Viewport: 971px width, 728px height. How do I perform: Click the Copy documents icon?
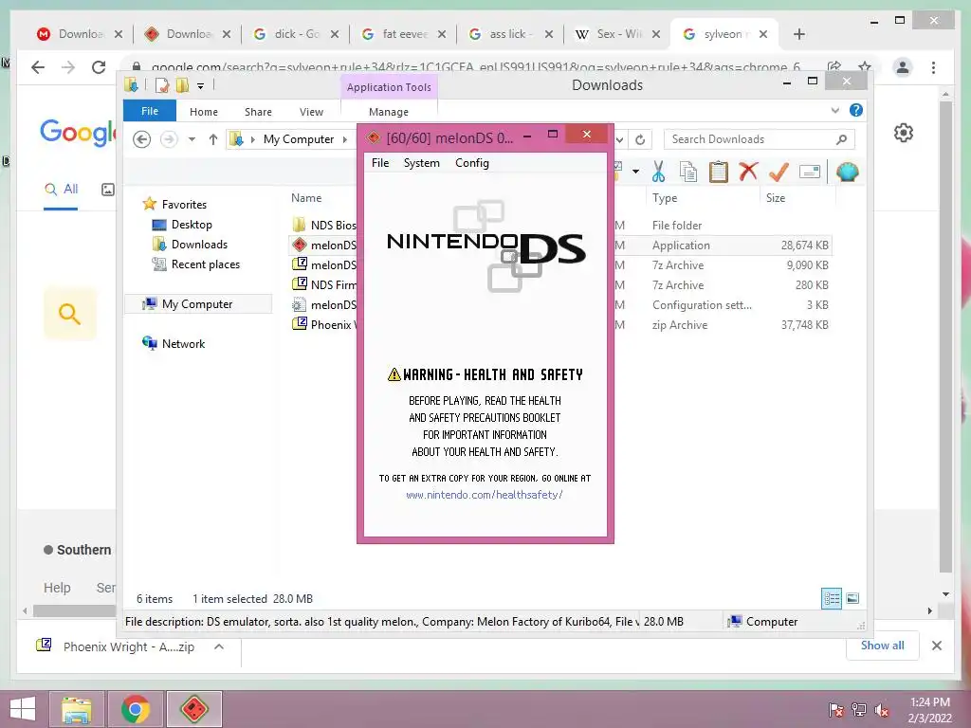point(688,172)
